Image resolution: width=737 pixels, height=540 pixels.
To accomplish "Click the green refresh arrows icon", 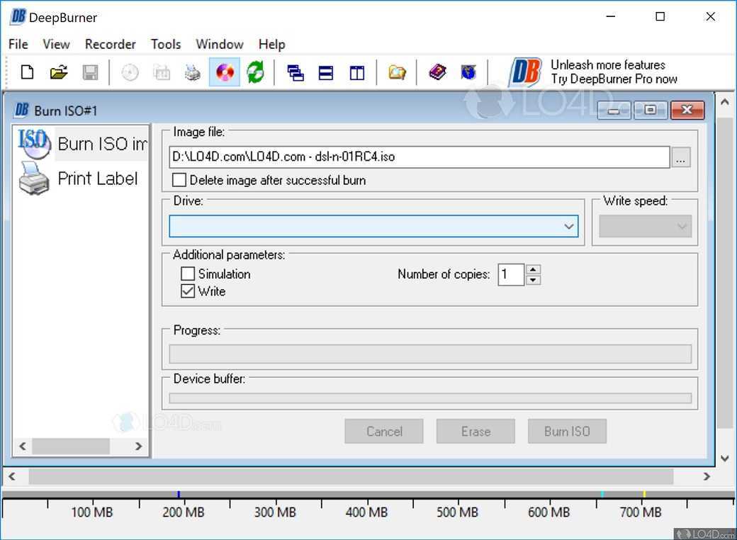I will coord(255,72).
